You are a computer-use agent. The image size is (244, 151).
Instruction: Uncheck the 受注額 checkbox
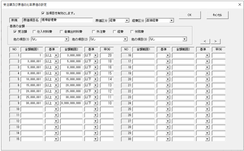click(15, 32)
